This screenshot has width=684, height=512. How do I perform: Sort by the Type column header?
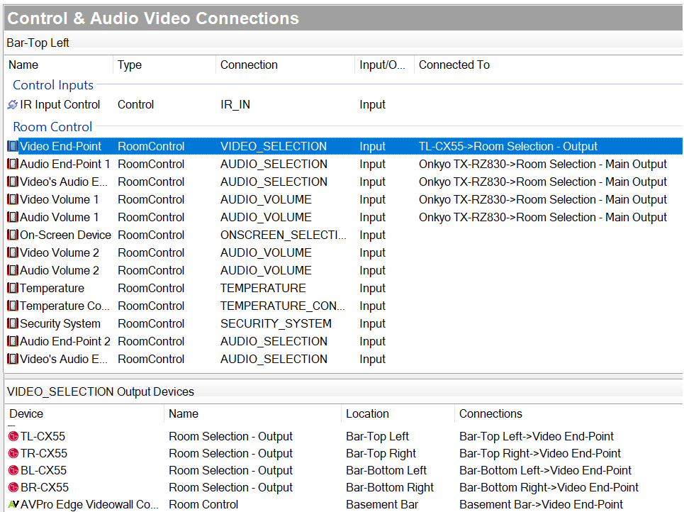[x=130, y=65]
